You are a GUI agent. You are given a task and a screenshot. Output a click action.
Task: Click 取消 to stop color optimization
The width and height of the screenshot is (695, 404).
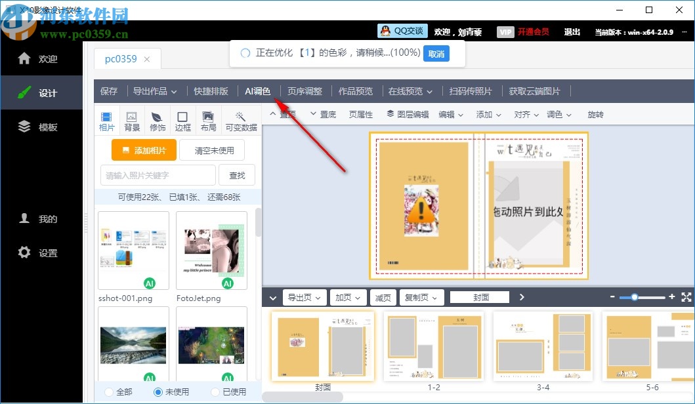(x=435, y=54)
